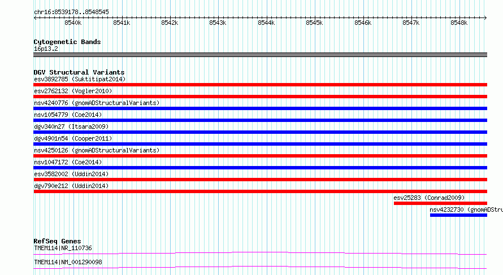Open variant nsv4232730 gnomAD label
This screenshot has height=275, width=503.
tap(466, 209)
